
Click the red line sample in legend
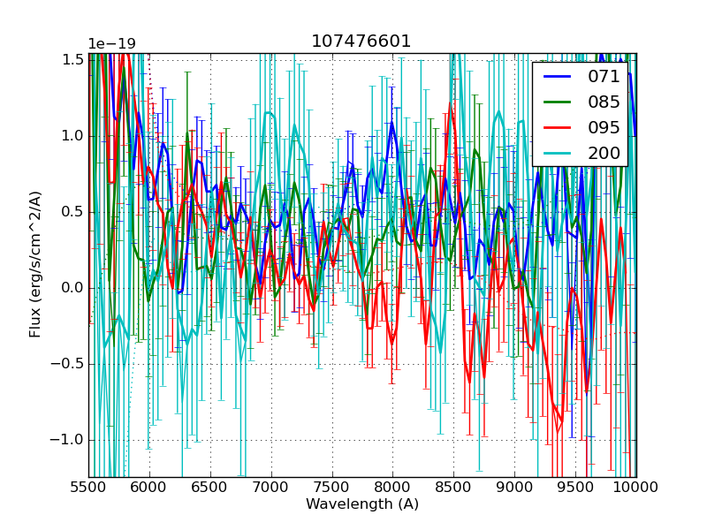pos(557,127)
